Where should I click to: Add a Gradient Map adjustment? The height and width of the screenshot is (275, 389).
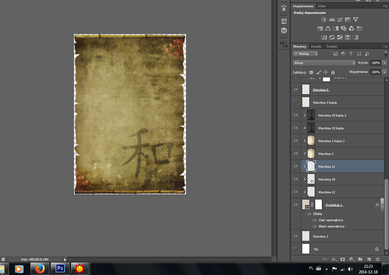point(356,37)
